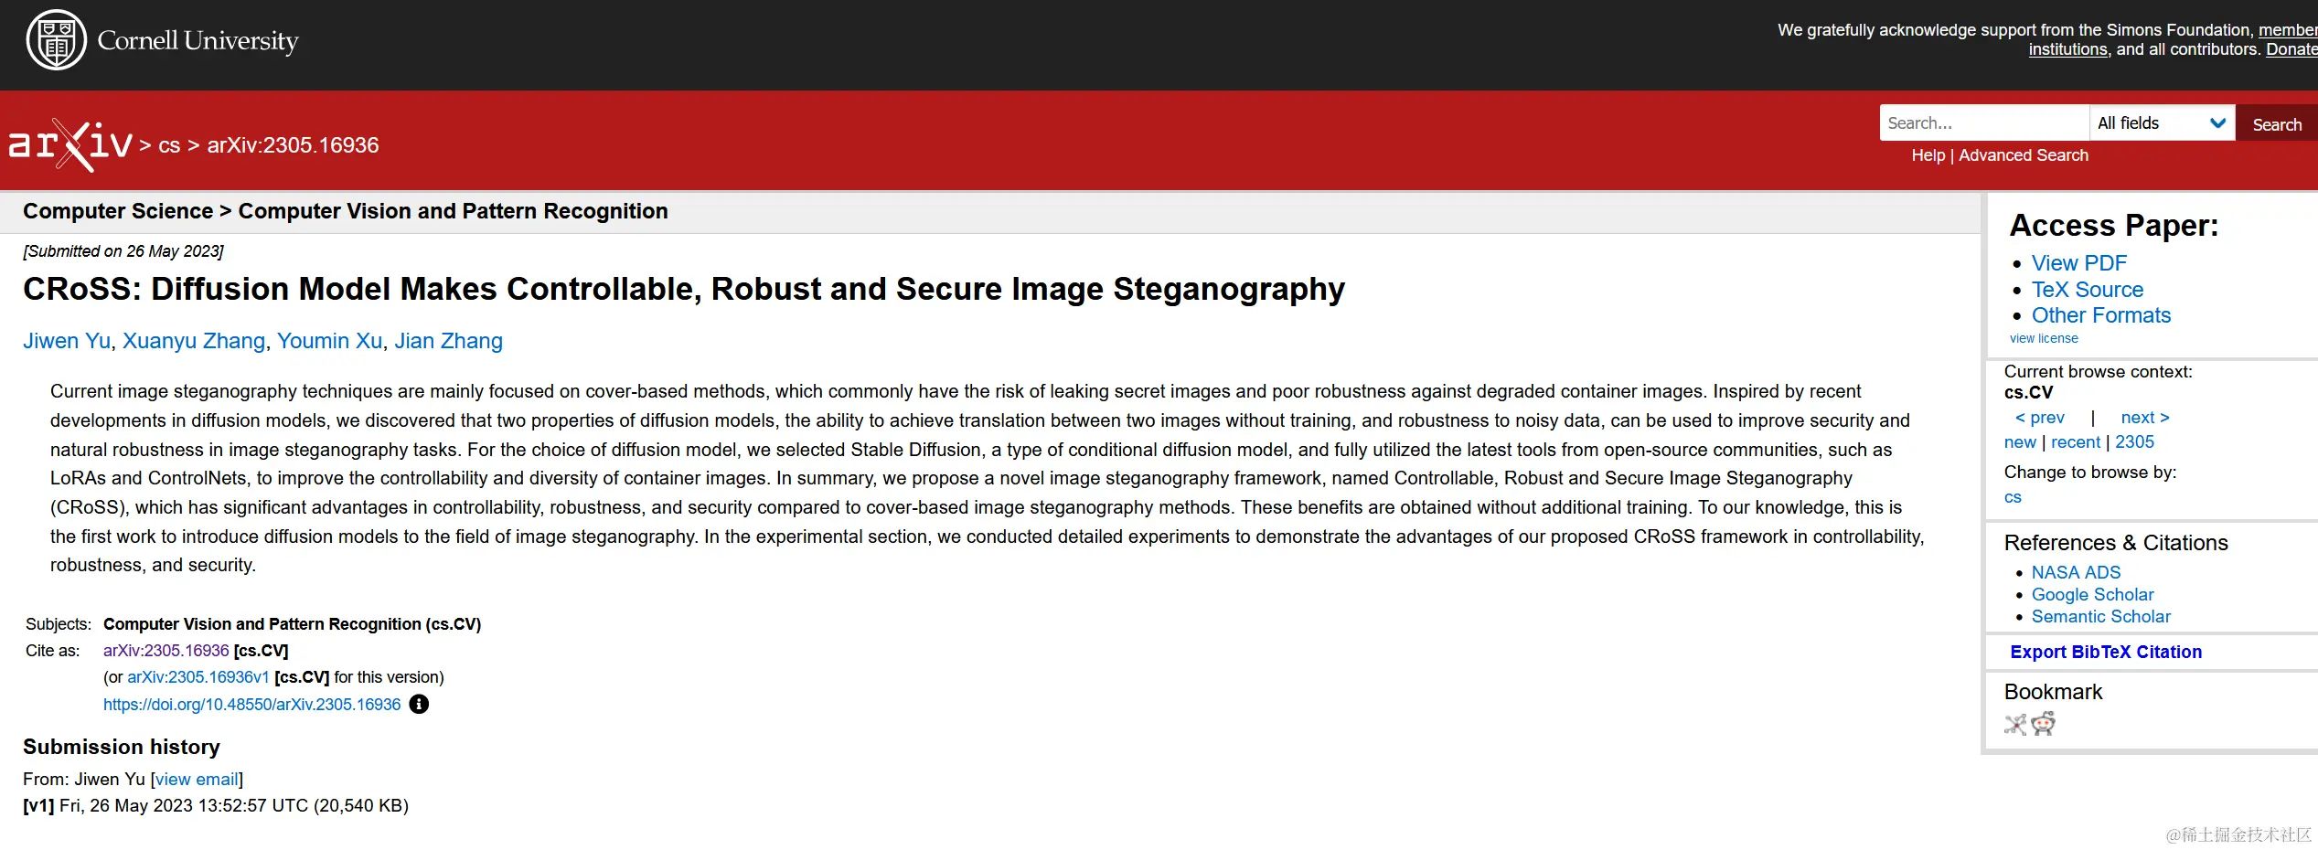
Task: Click the Cornell University shield logo
Action: [57, 40]
